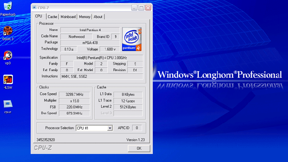Click the CPU-Z logo text in footer
This screenshot has width=288, height=162.
[x=43, y=148]
